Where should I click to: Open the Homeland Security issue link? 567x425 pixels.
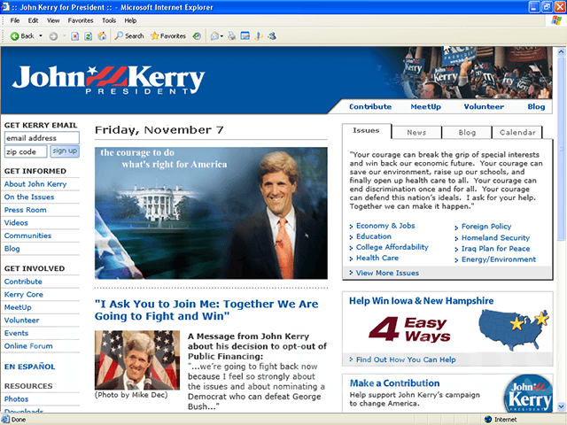[x=495, y=238]
